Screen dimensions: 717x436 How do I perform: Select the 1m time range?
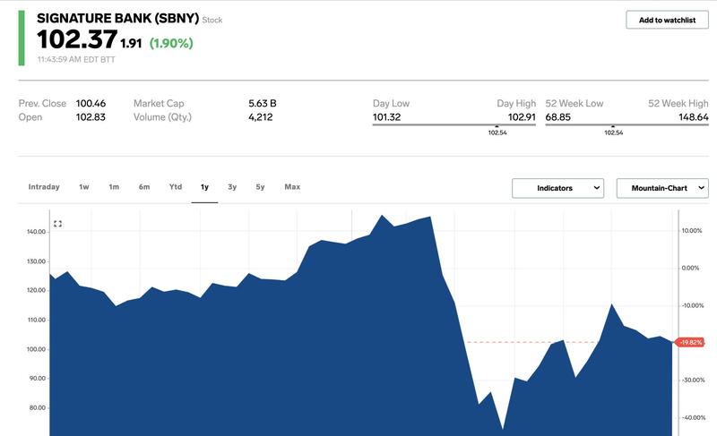114,187
